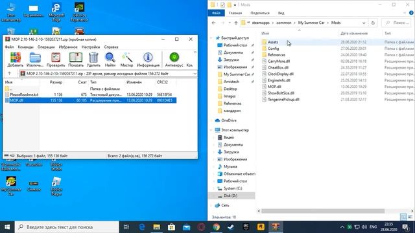Viewport: 415px width, 233px height.
Task: Open the Windows Start menu
Action: 7,227
